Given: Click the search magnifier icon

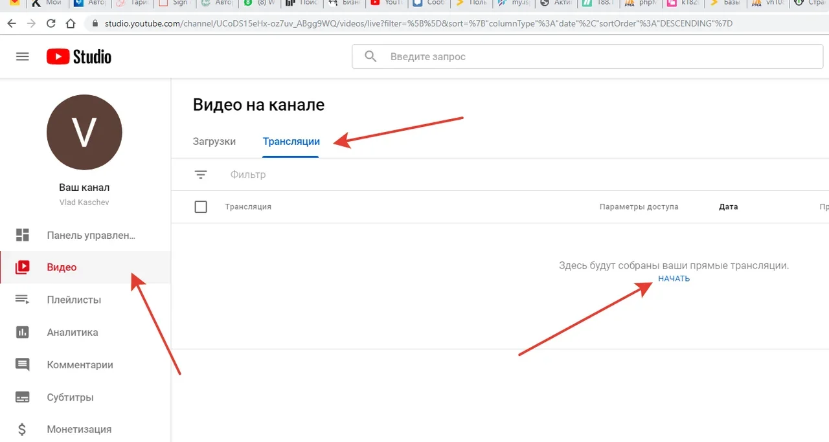Looking at the screenshot, I should tap(370, 57).
